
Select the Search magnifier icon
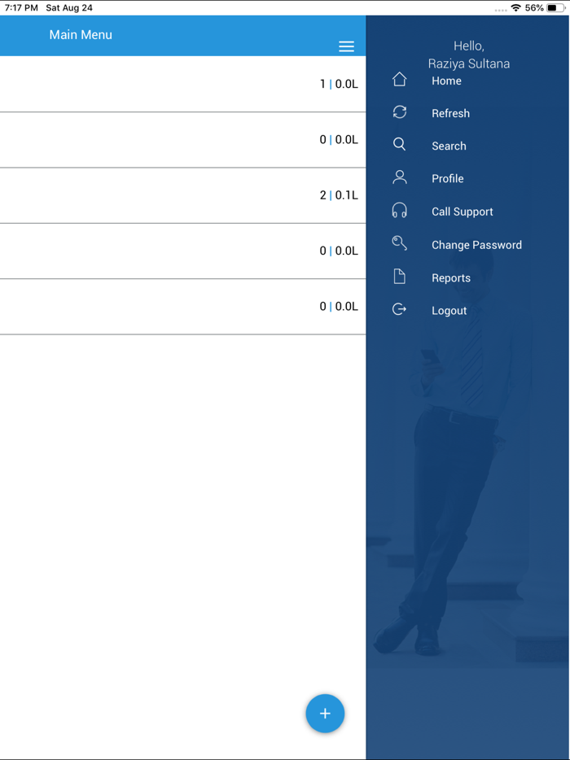pyautogui.click(x=399, y=144)
